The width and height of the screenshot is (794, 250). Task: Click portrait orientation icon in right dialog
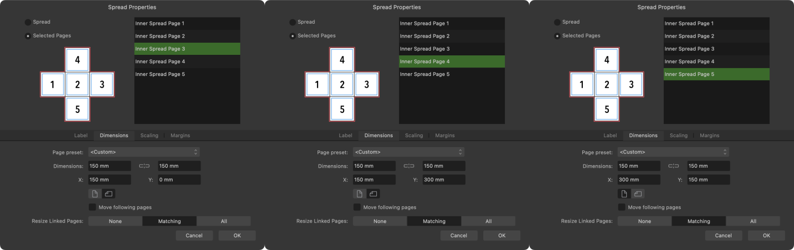click(x=624, y=194)
